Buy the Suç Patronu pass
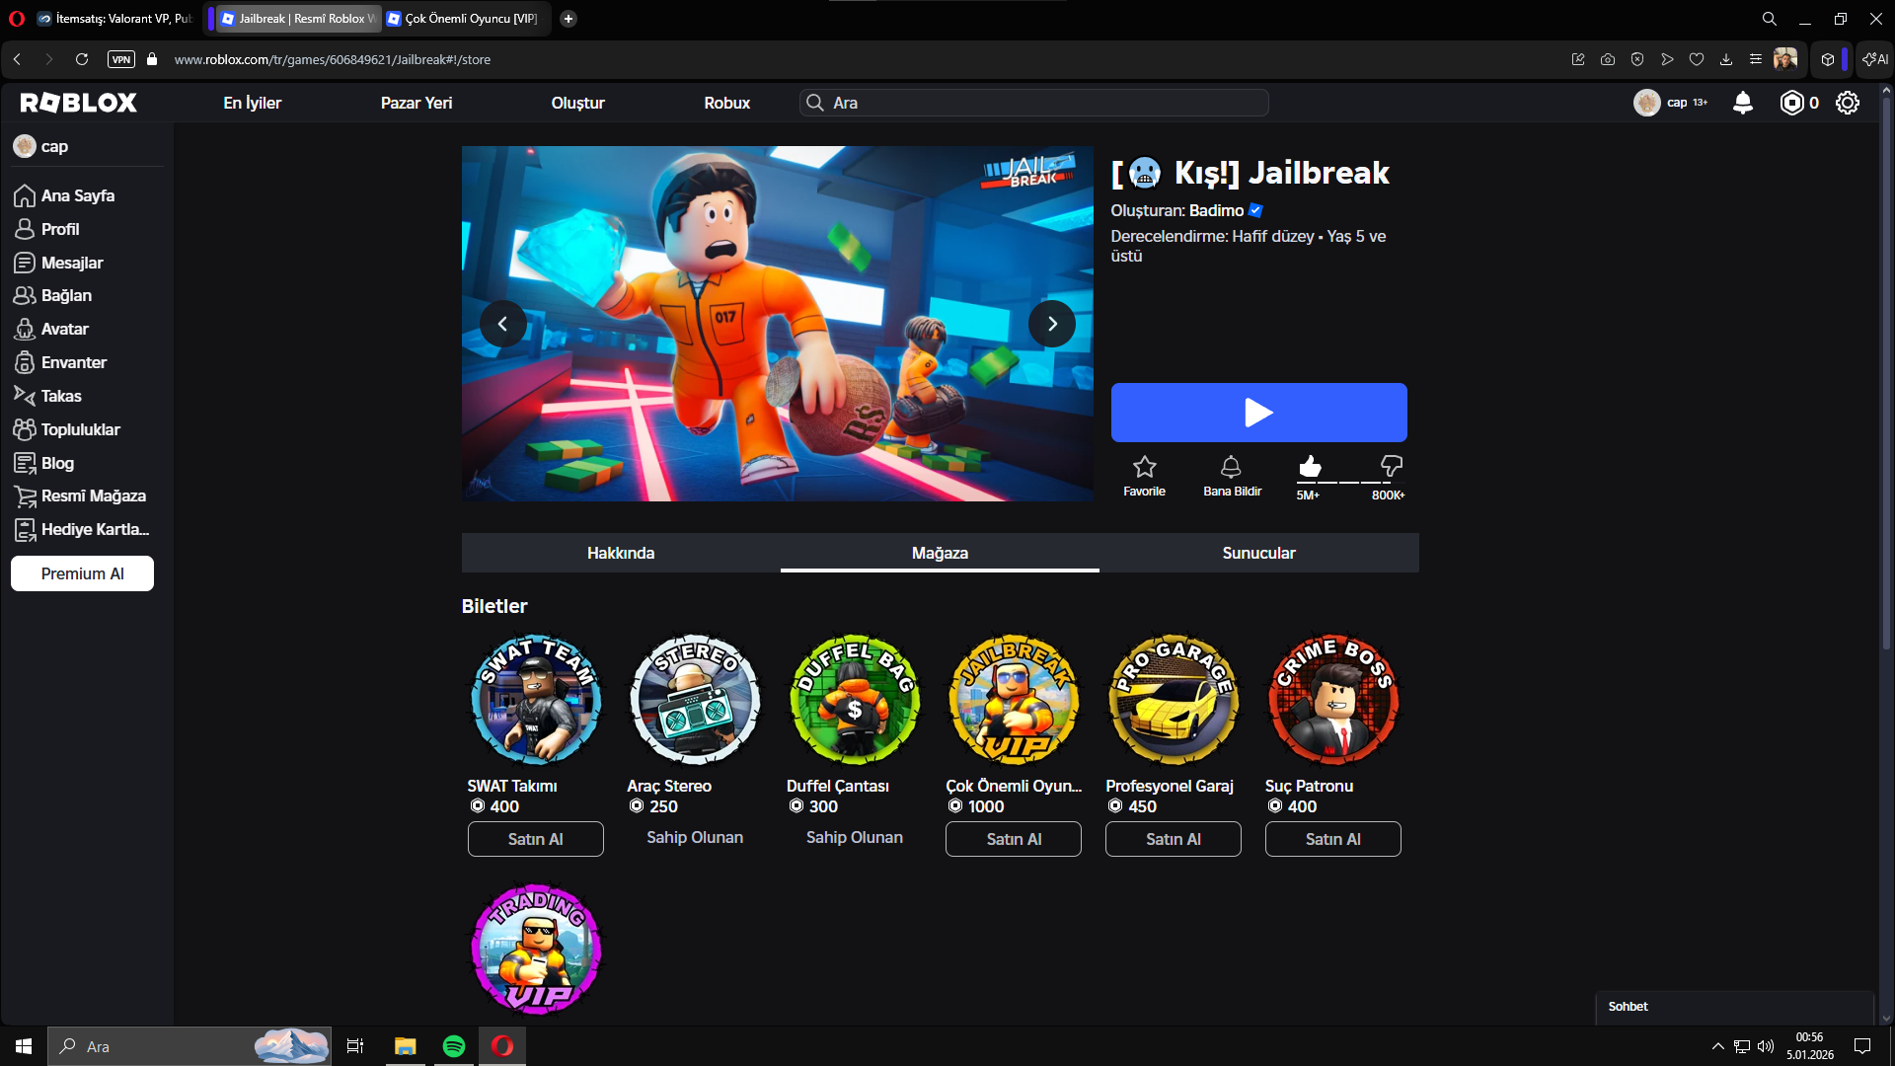The height and width of the screenshot is (1066, 1895). pos(1333,839)
